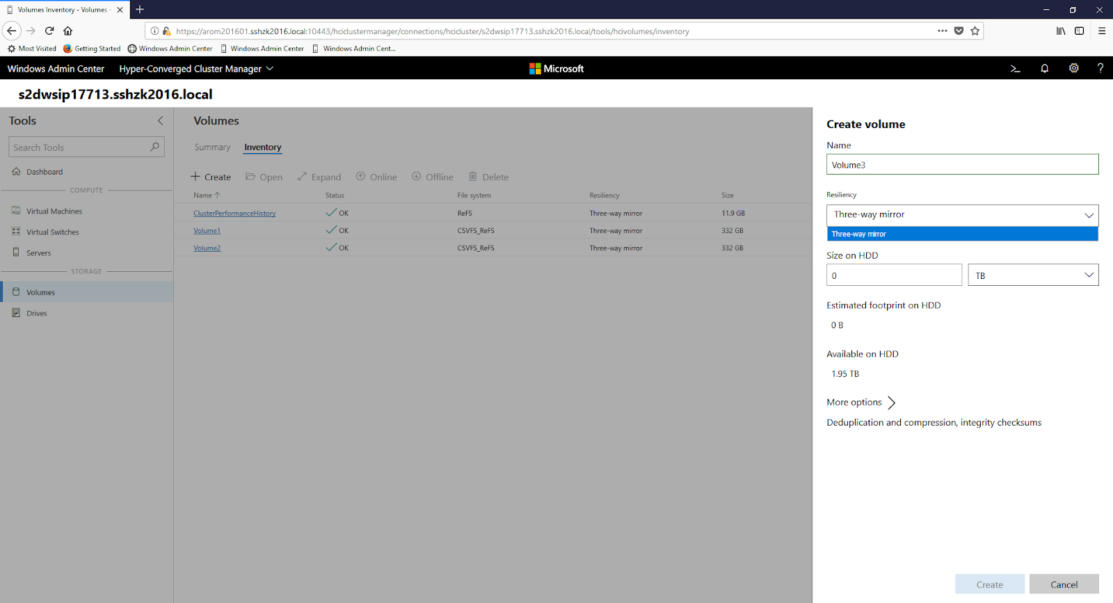Switch to the Inventory tab
Viewport: 1113px width, 603px height.
[262, 147]
